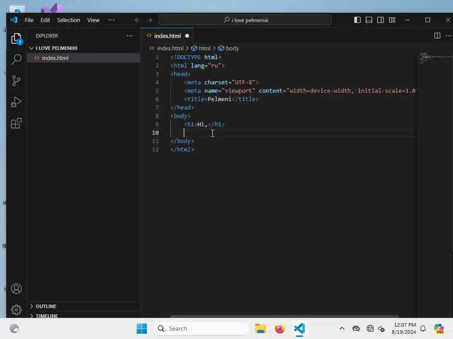Click index.html in the breadcrumb
The height and width of the screenshot is (339, 453).
coord(170,48)
